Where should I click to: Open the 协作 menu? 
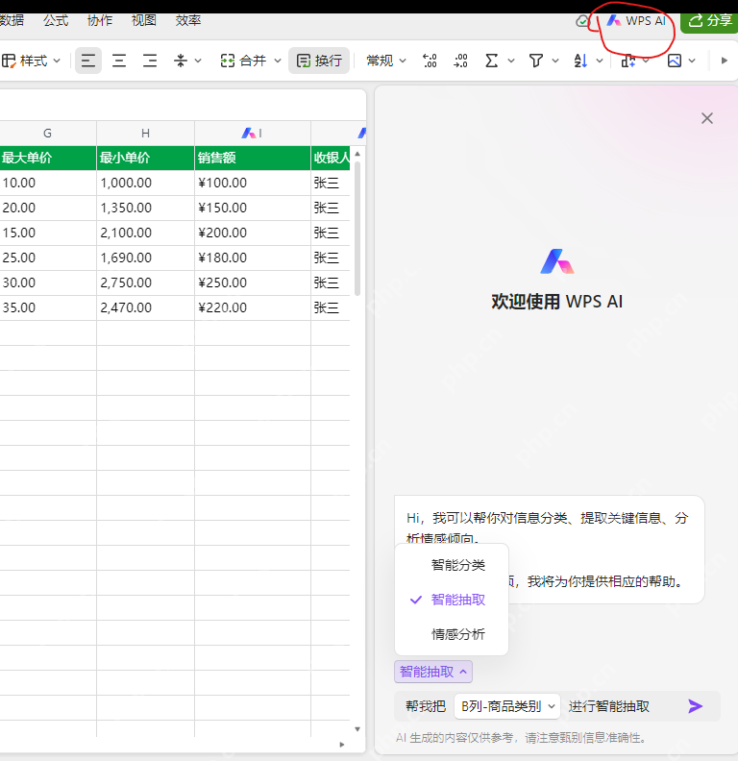(x=100, y=20)
